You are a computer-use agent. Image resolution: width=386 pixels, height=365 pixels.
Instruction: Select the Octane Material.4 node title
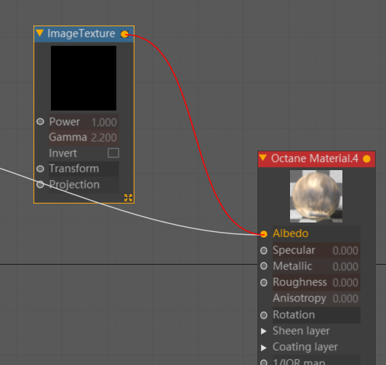(x=315, y=159)
